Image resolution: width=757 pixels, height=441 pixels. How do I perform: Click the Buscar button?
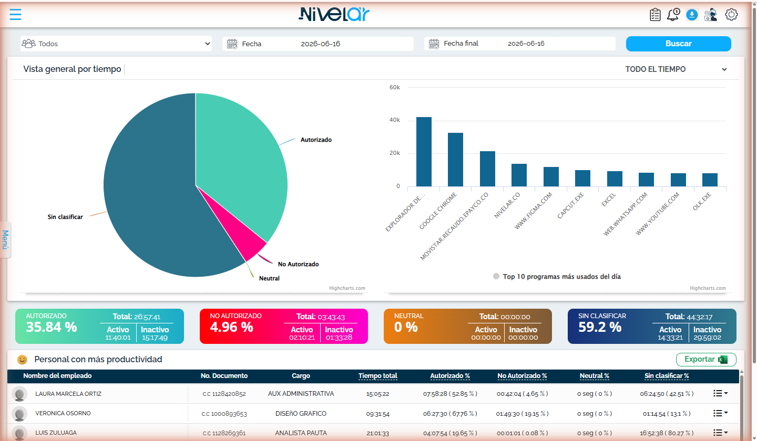click(678, 44)
